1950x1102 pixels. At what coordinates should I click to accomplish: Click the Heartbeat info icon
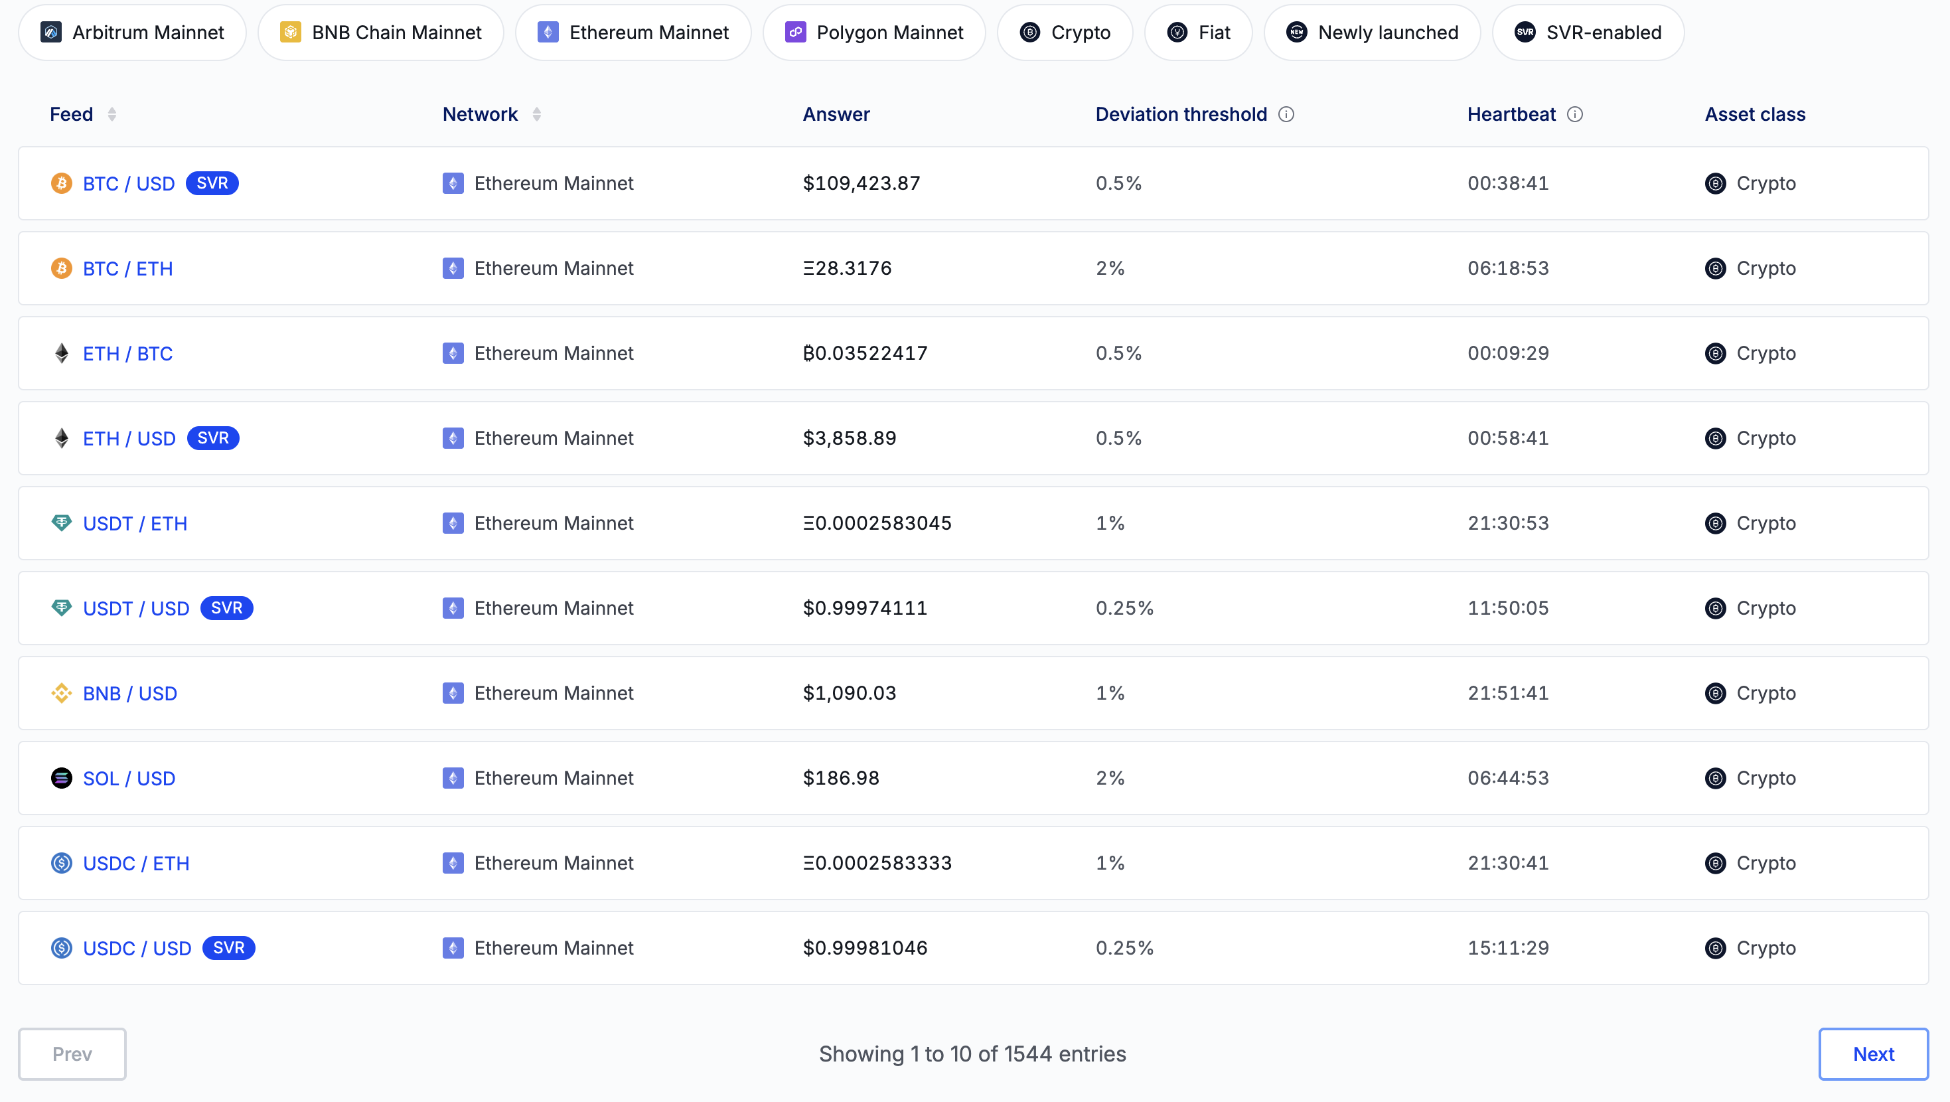click(1574, 114)
